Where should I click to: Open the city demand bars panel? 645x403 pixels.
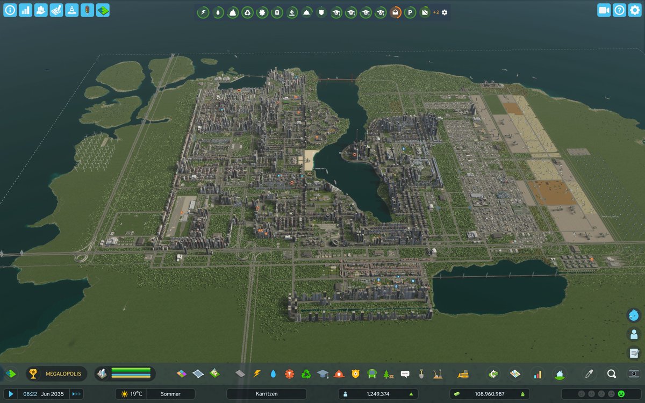125,374
